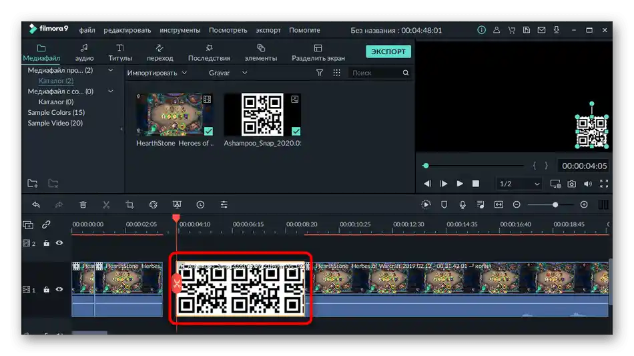Open the info icon in title bar
This screenshot has height=356, width=634.
coord(481,30)
